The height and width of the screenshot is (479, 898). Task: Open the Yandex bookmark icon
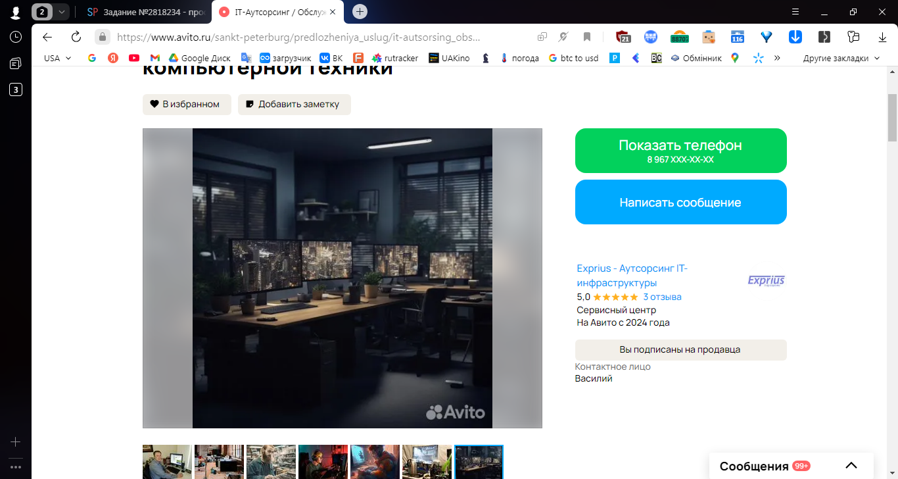coord(113,58)
